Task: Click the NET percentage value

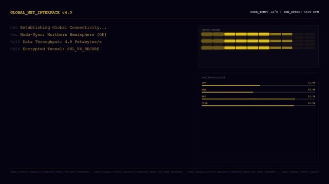Action: pos(312,97)
